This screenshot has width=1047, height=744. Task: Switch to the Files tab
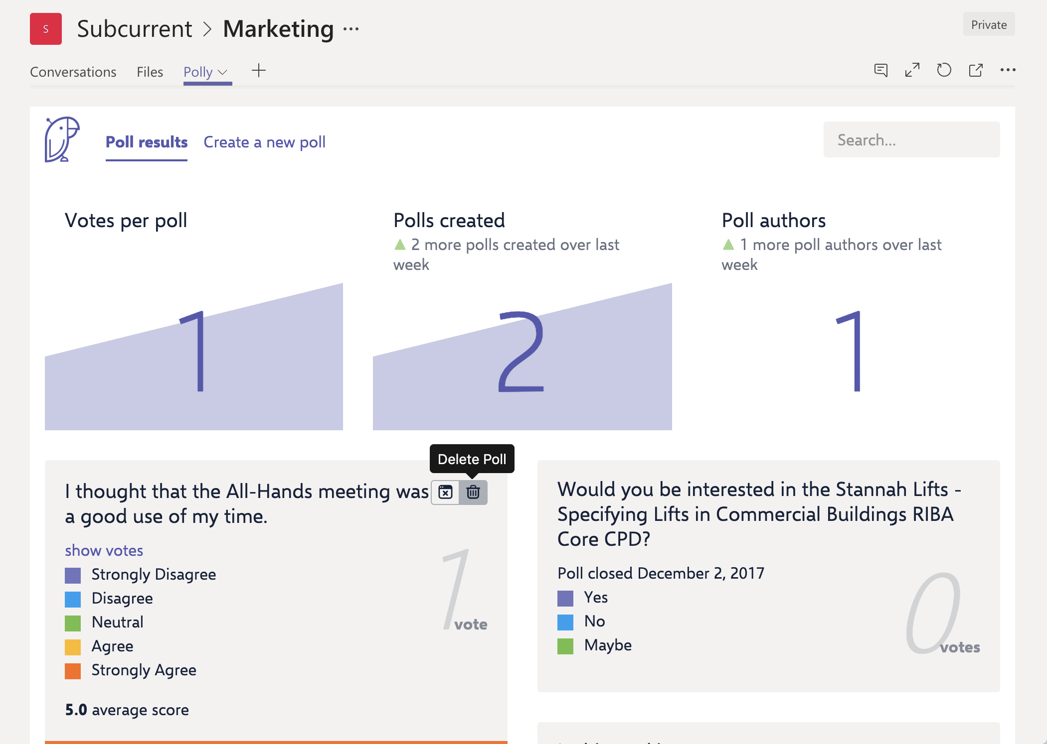click(x=150, y=72)
